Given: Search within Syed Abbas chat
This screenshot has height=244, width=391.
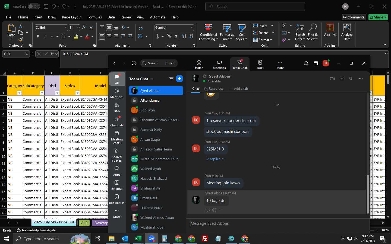Looking at the screenshot, I should click(351, 79).
